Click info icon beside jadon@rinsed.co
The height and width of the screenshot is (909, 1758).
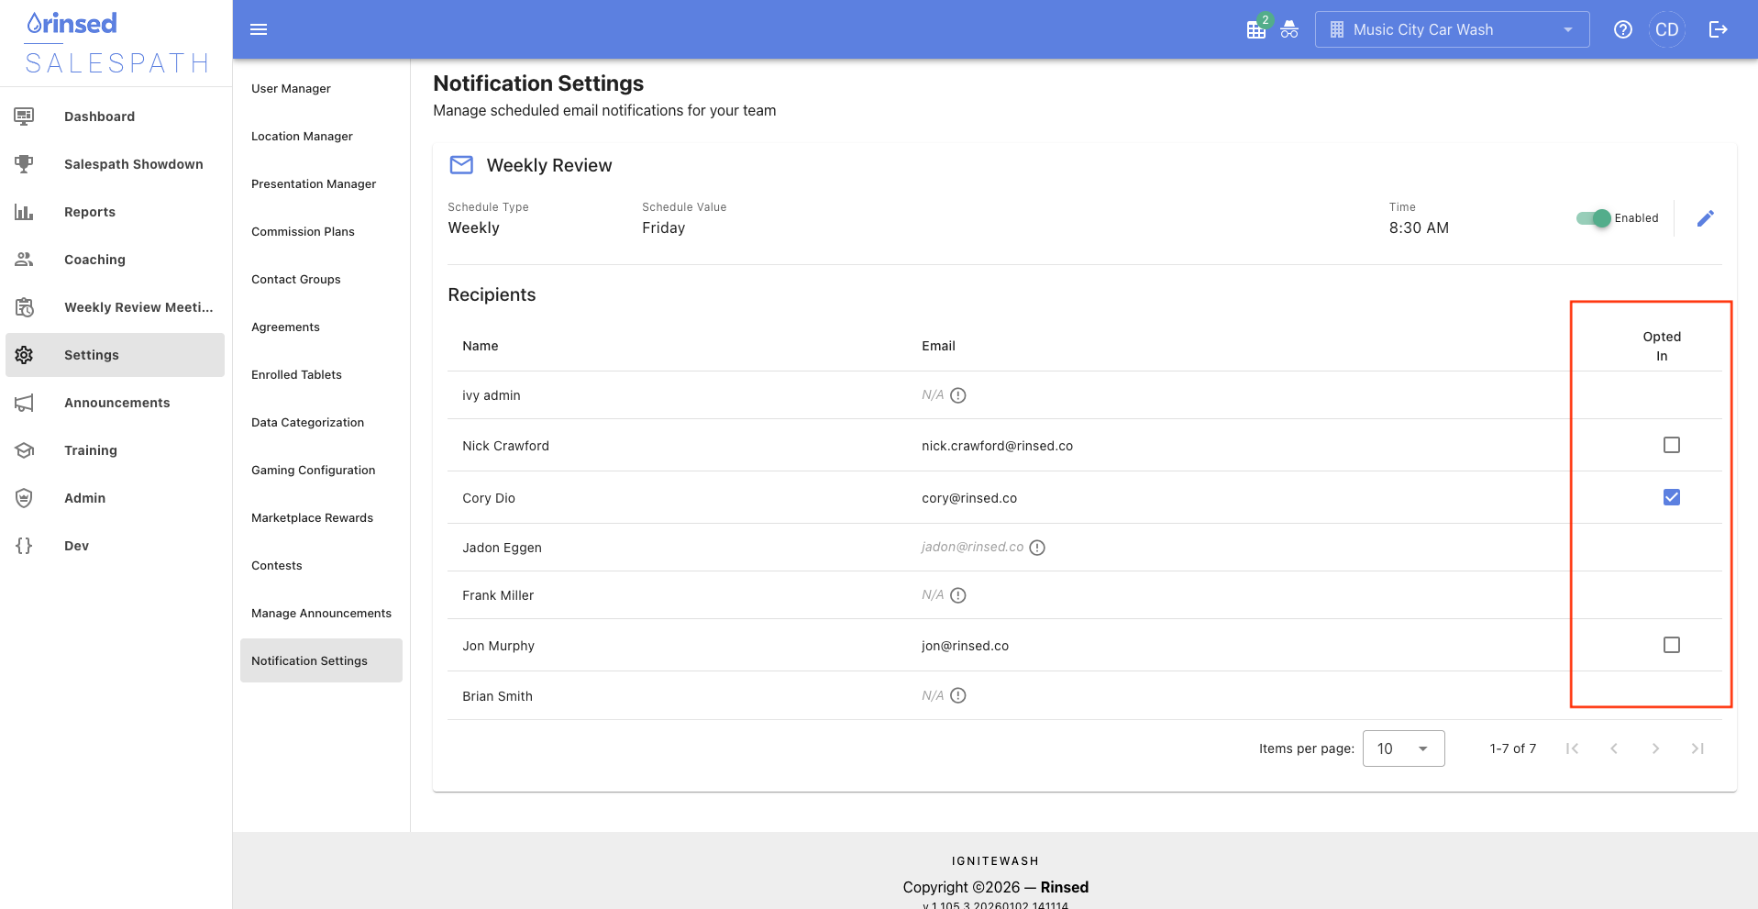1037,548
